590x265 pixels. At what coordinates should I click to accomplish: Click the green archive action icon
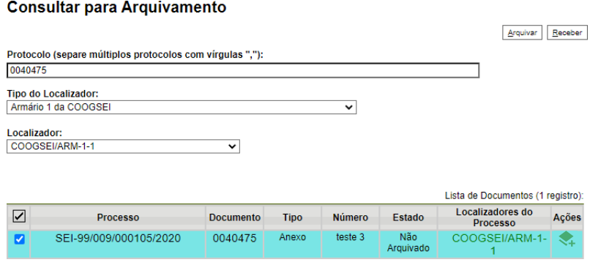coord(567,239)
